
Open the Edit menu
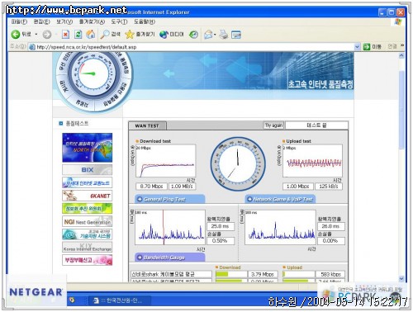(41, 21)
